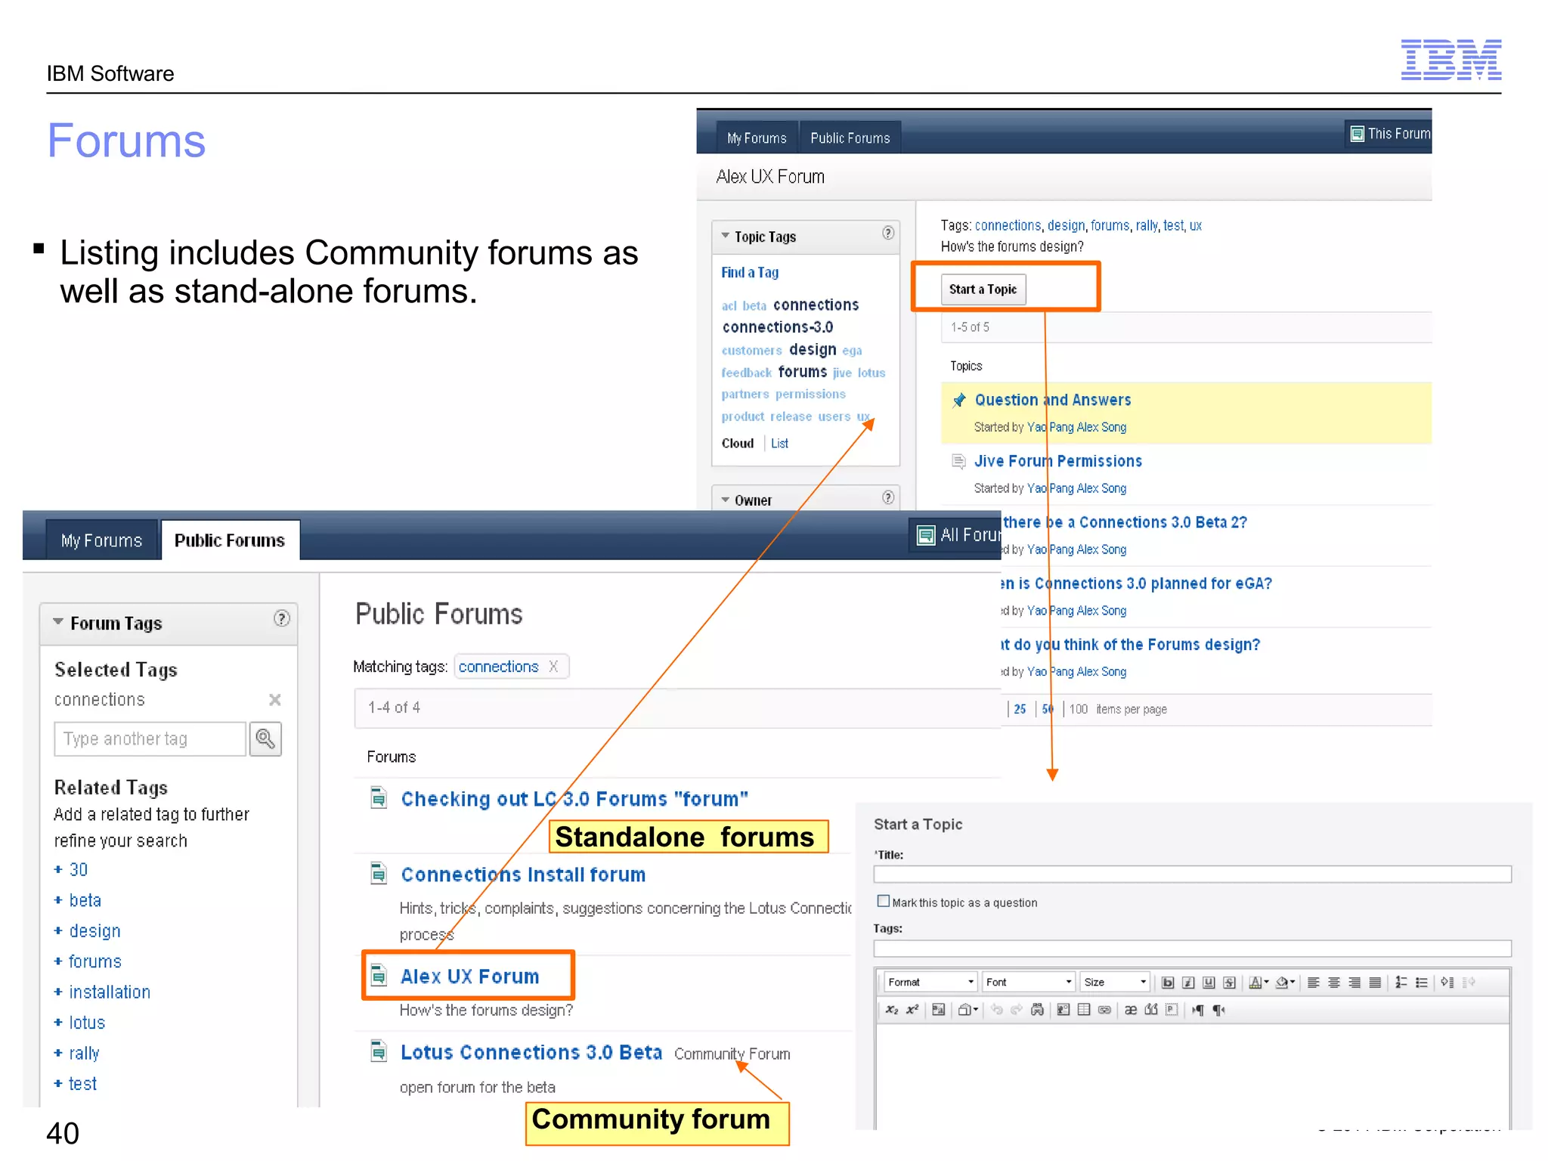Justify text in editor toolbar

pyautogui.click(x=1375, y=982)
